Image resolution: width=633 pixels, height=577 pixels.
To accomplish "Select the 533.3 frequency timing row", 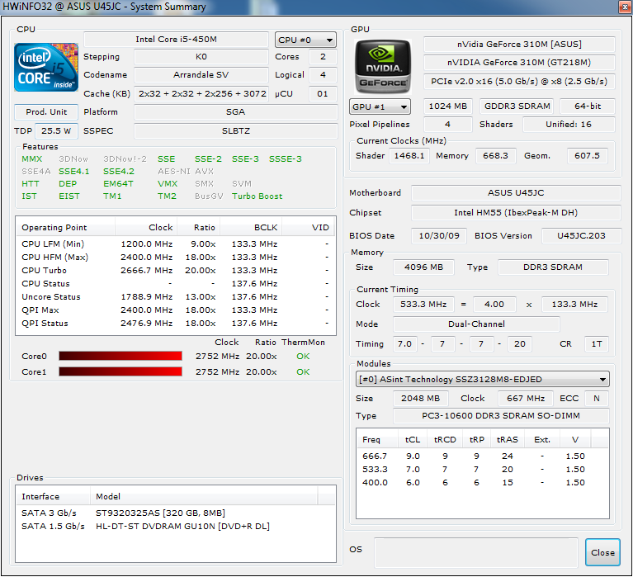I will coord(483,469).
